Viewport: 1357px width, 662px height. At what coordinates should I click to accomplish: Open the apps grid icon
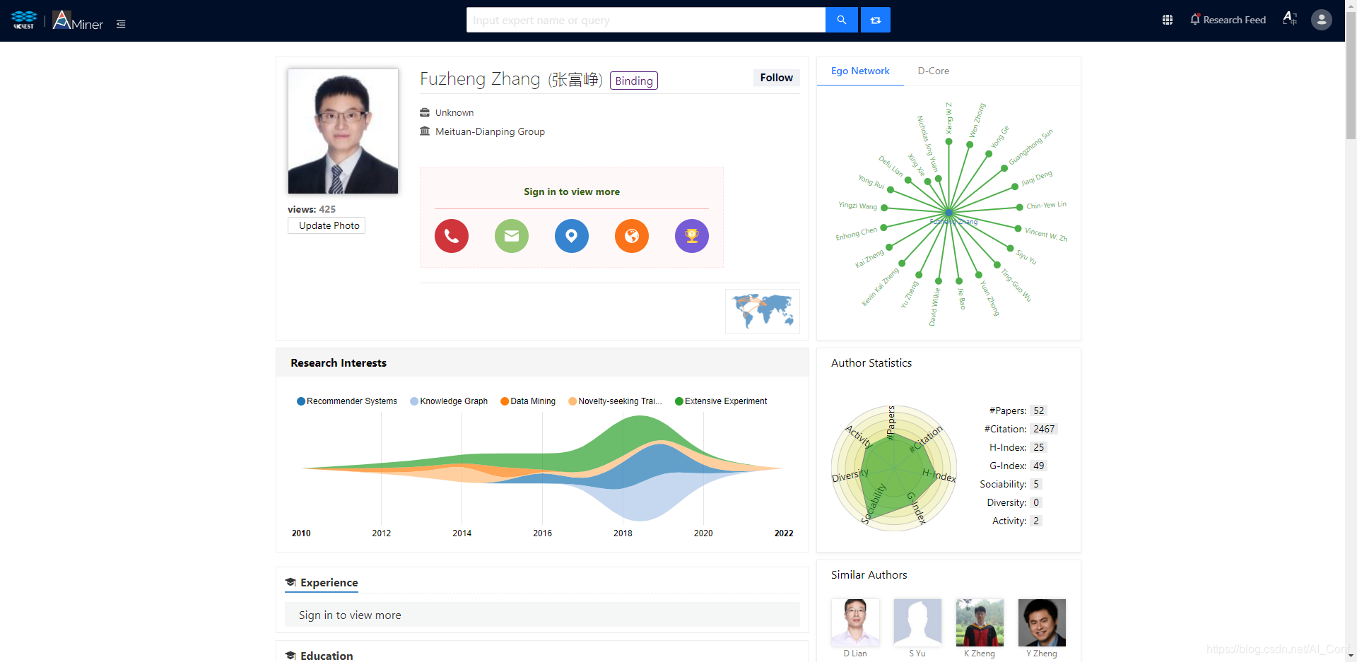coord(1168,20)
